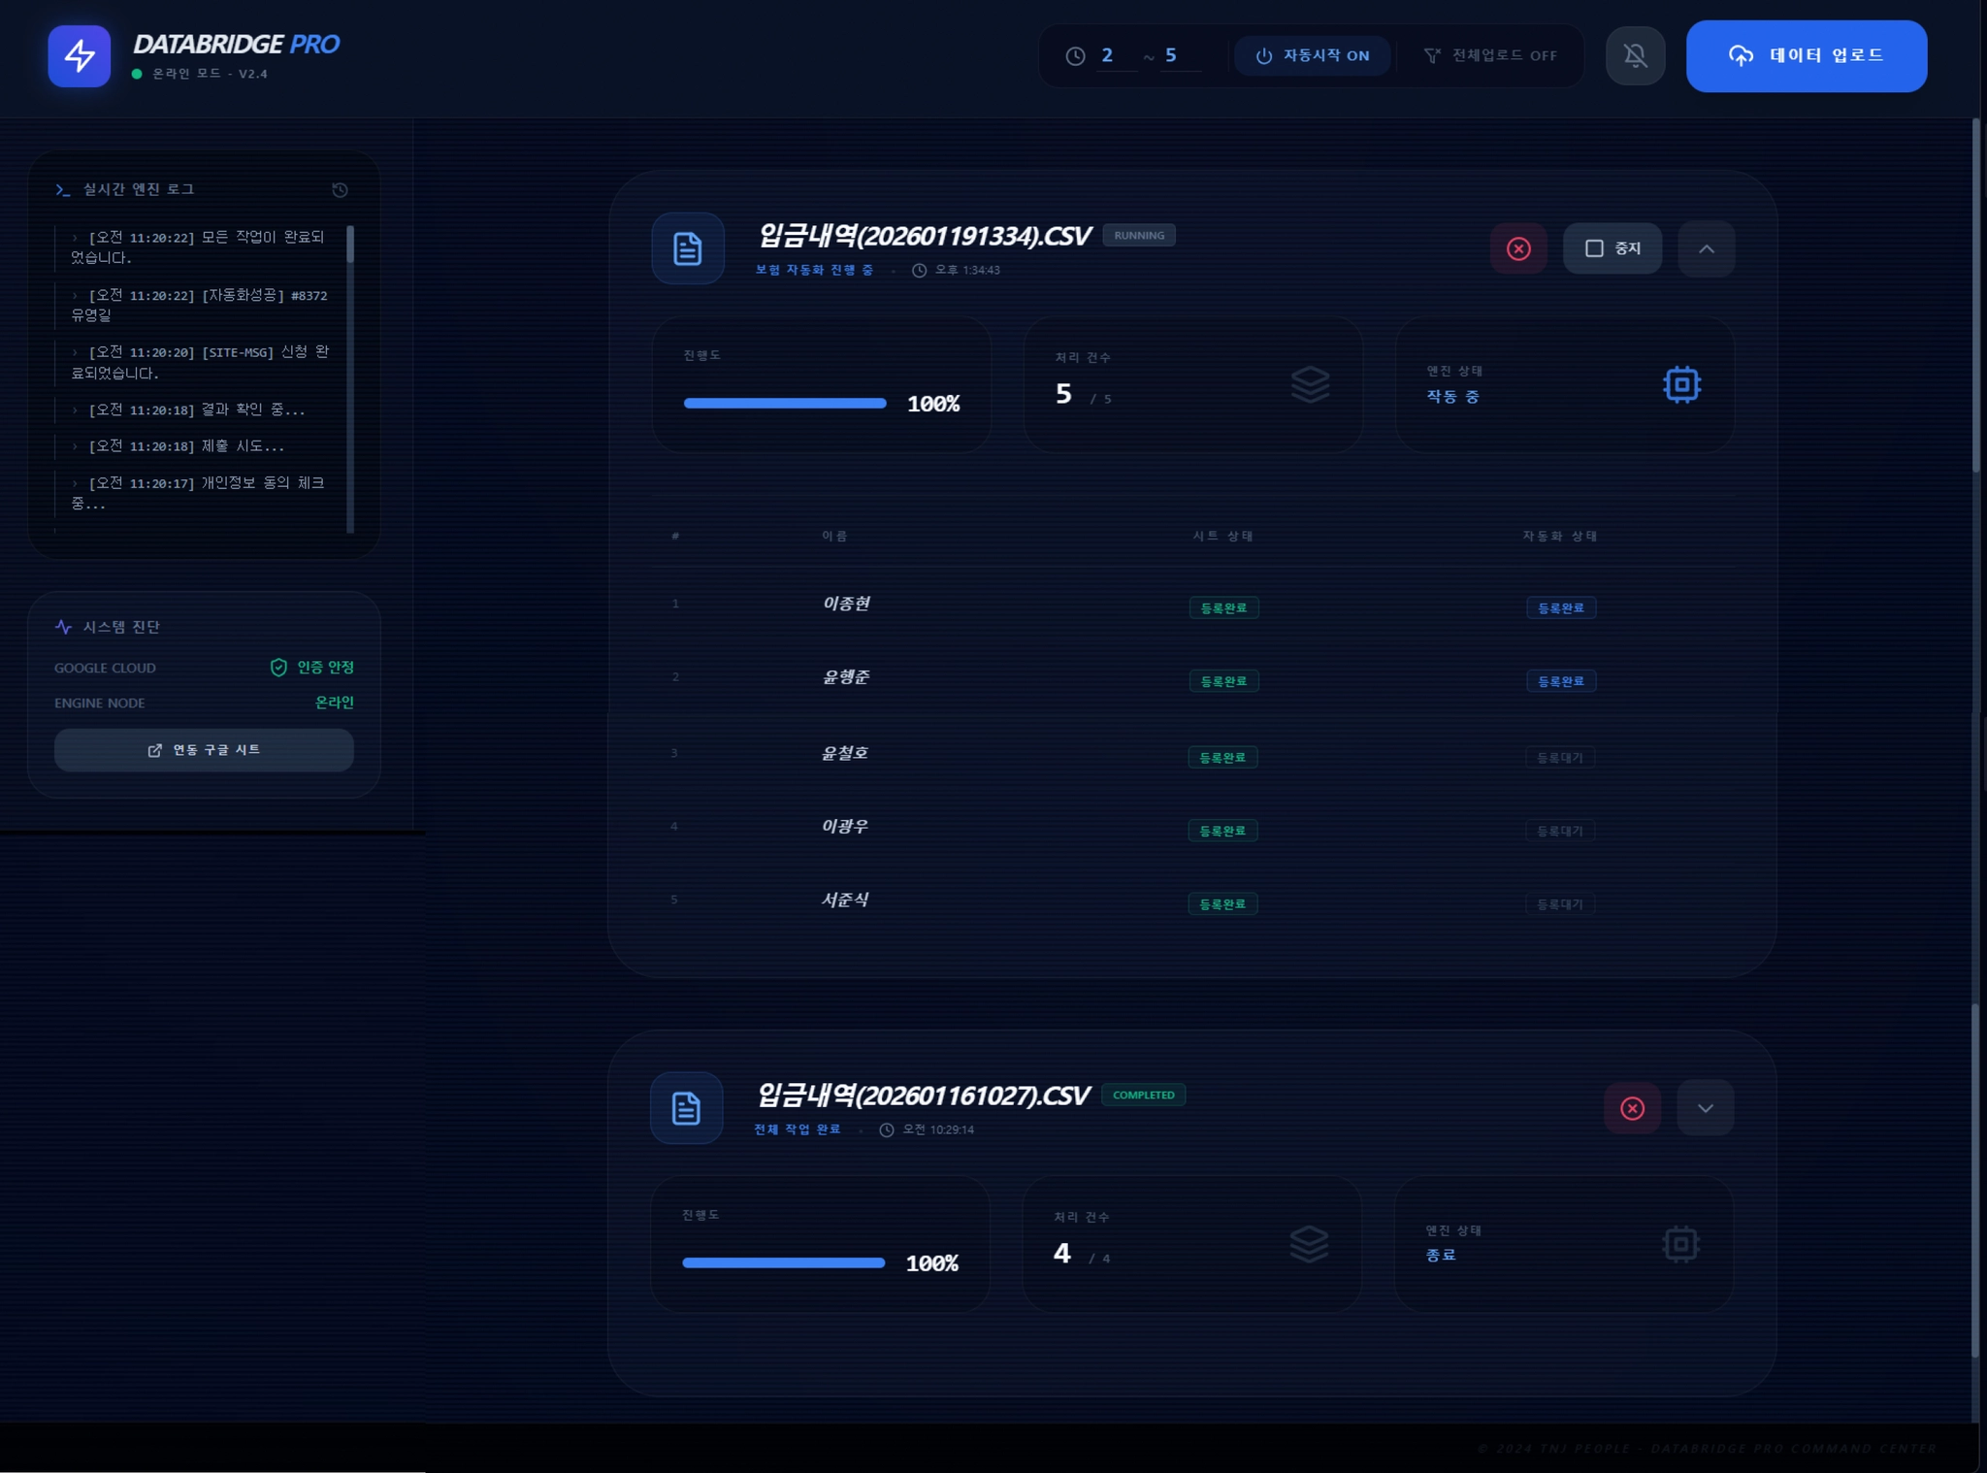The height and width of the screenshot is (1473, 1987).
Task: Toggle the muted notification bell icon
Action: point(1635,56)
